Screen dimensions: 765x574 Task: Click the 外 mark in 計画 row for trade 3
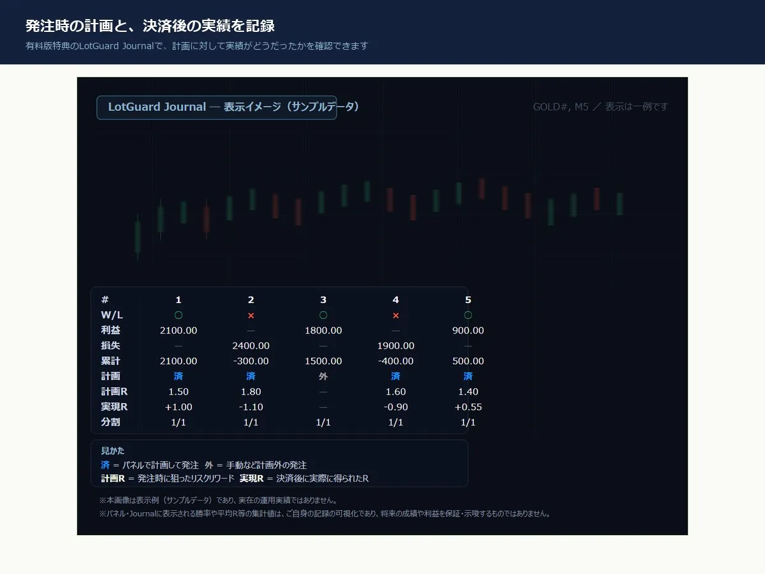323,376
